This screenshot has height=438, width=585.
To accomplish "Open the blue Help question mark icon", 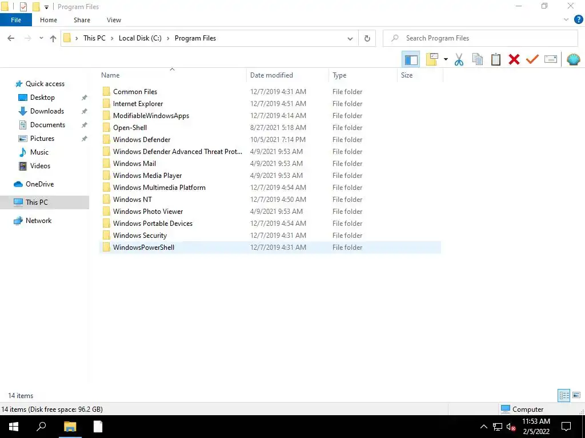I will click(x=578, y=20).
